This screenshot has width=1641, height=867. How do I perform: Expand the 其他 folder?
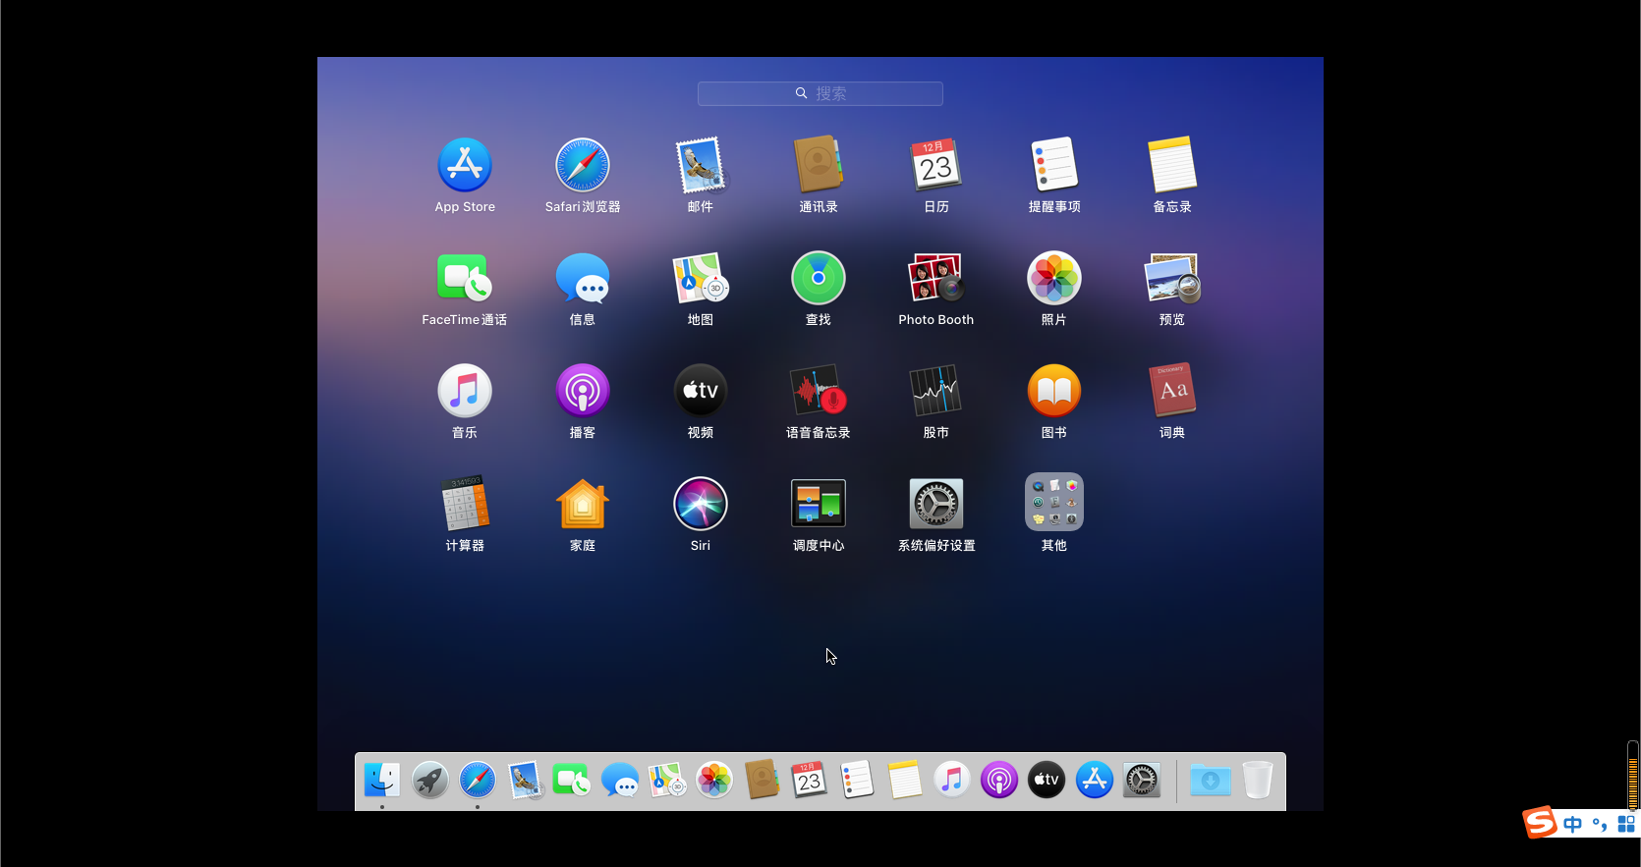[x=1054, y=503]
